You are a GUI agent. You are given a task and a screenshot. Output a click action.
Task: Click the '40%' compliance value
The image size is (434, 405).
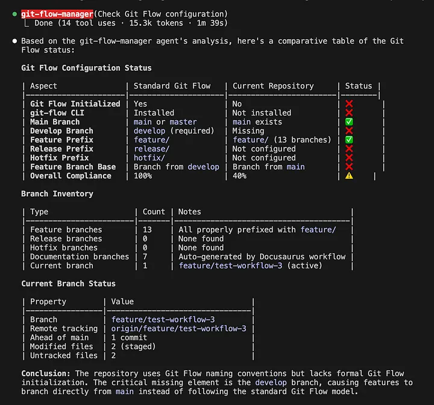pyautogui.click(x=239, y=176)
